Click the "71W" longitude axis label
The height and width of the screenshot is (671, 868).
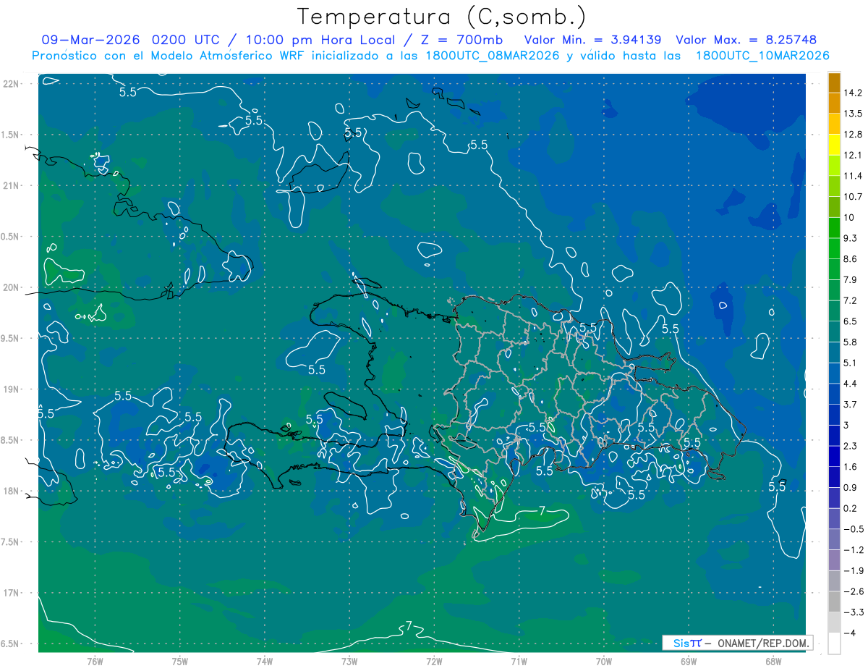pyautogui.click(x=519, y=662)
